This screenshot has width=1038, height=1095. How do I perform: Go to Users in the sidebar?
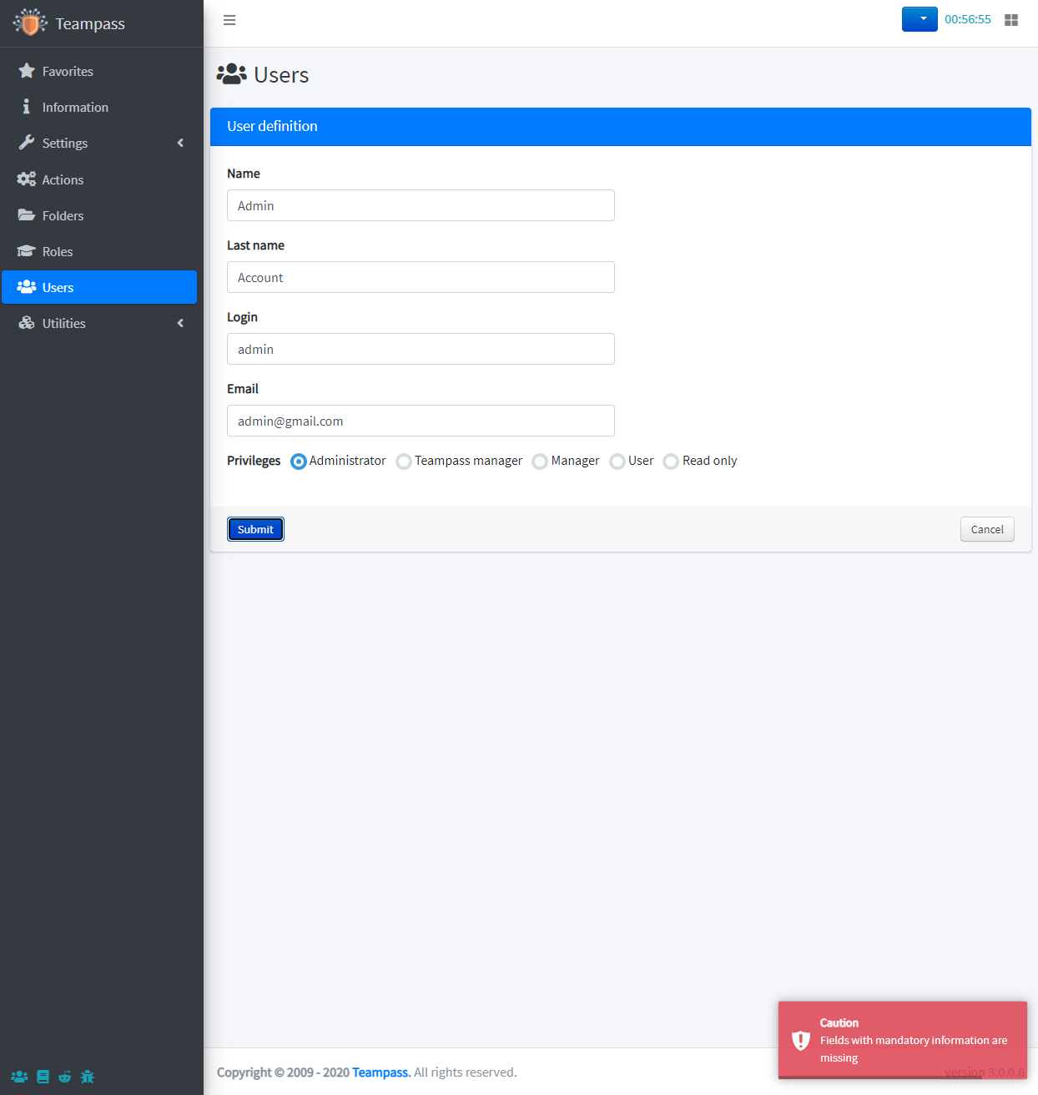click(99, 287)
